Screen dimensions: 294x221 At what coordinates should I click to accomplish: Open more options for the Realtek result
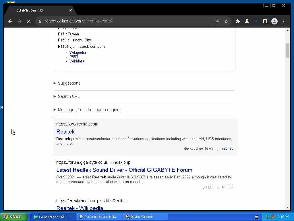coord(218,149)
